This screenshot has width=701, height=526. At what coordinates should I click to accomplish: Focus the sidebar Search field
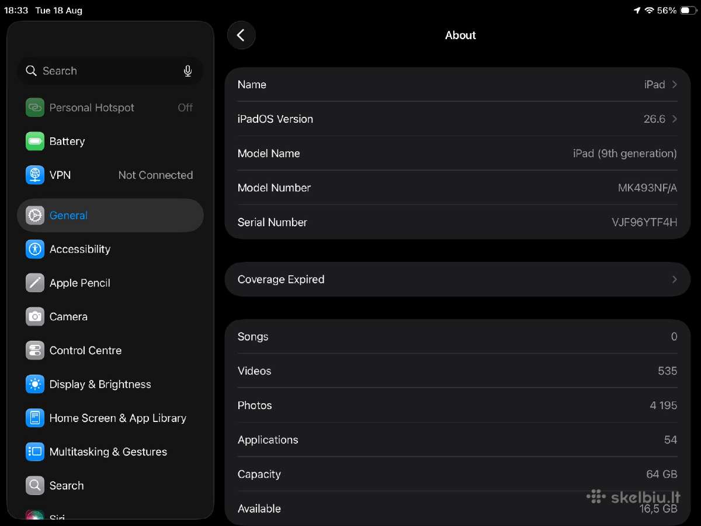click(x=110, y=71)
